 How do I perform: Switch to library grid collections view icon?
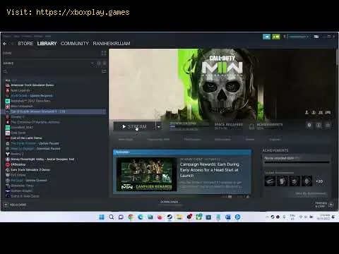(x=104, y=53)
